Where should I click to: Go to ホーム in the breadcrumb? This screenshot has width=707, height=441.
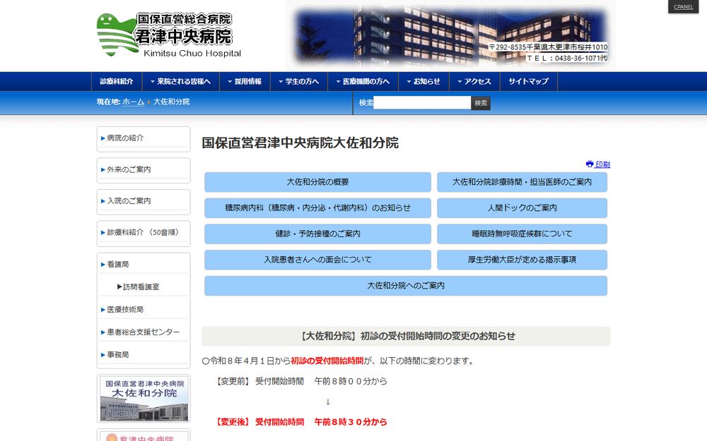(x=134, y=102)
